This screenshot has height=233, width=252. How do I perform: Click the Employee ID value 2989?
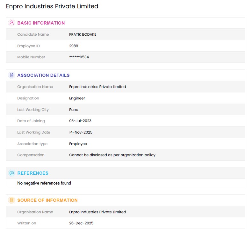[74, 46]
